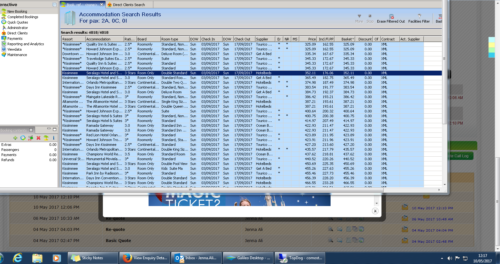Click the mail icon in Basic Quote row
500x264 pixels.
click(x=340, y=240)
